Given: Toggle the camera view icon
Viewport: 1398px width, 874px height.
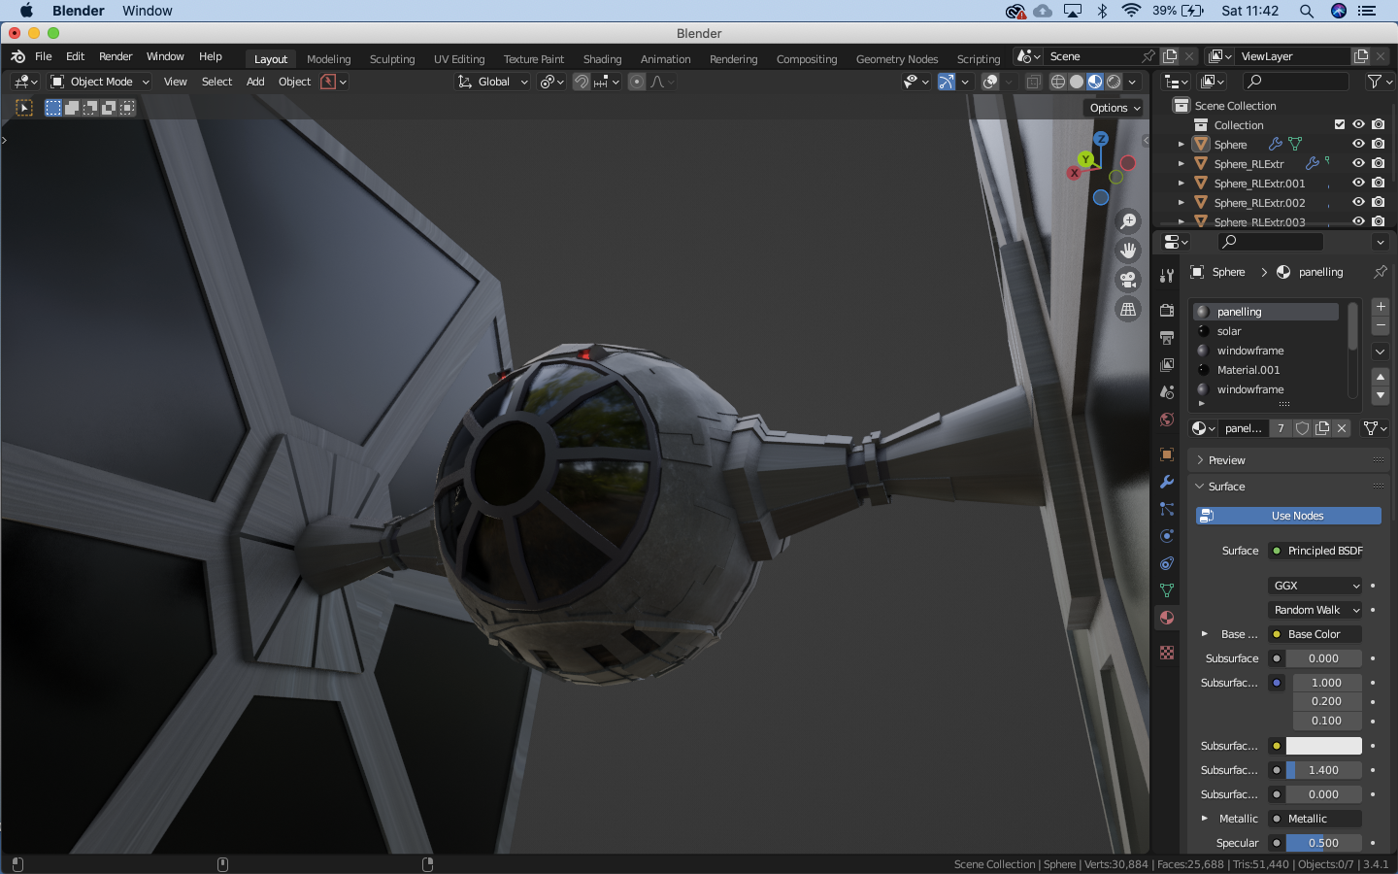Looking at the screenshot, I should pos(1128,280).
